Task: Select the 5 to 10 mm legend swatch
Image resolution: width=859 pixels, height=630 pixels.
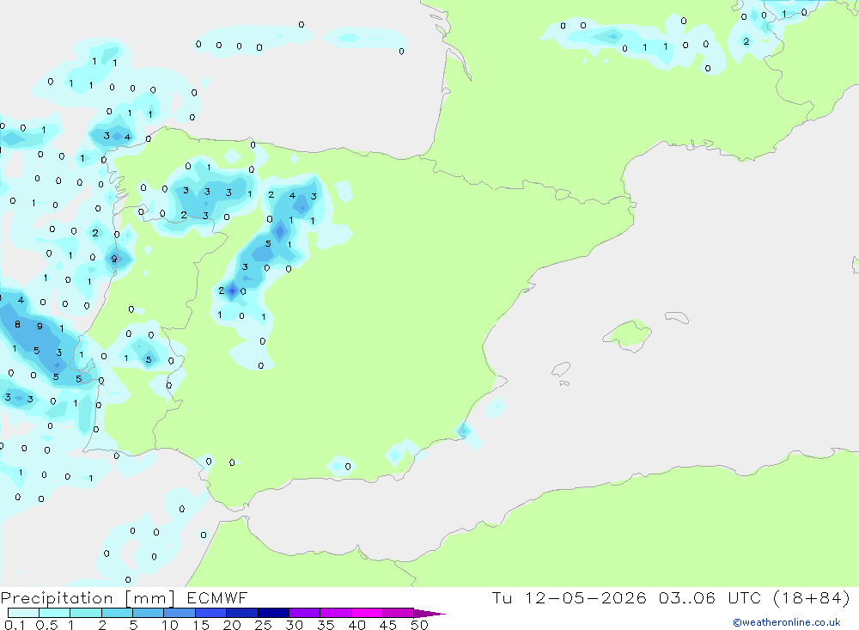Action: click(149, 613)
